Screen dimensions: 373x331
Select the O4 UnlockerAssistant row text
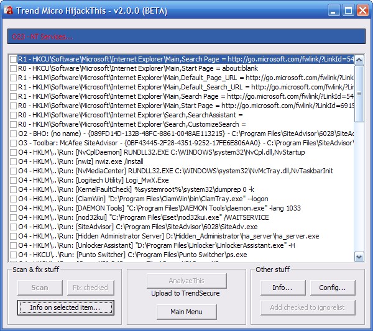(157, 245)
